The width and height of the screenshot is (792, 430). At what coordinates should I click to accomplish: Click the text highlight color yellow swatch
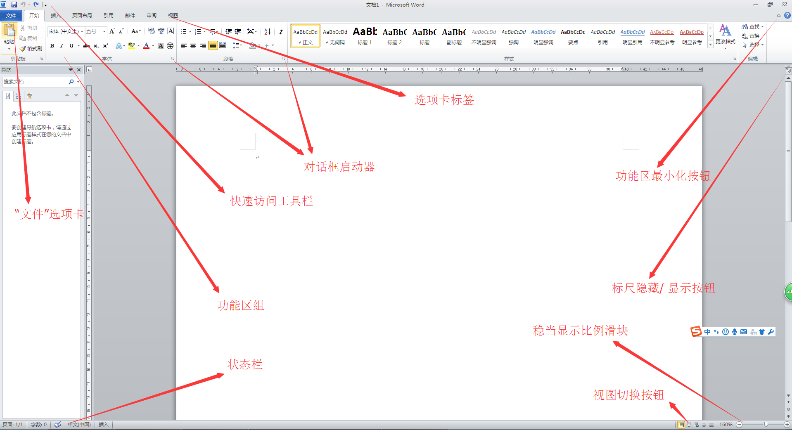[x=131, y=46]
